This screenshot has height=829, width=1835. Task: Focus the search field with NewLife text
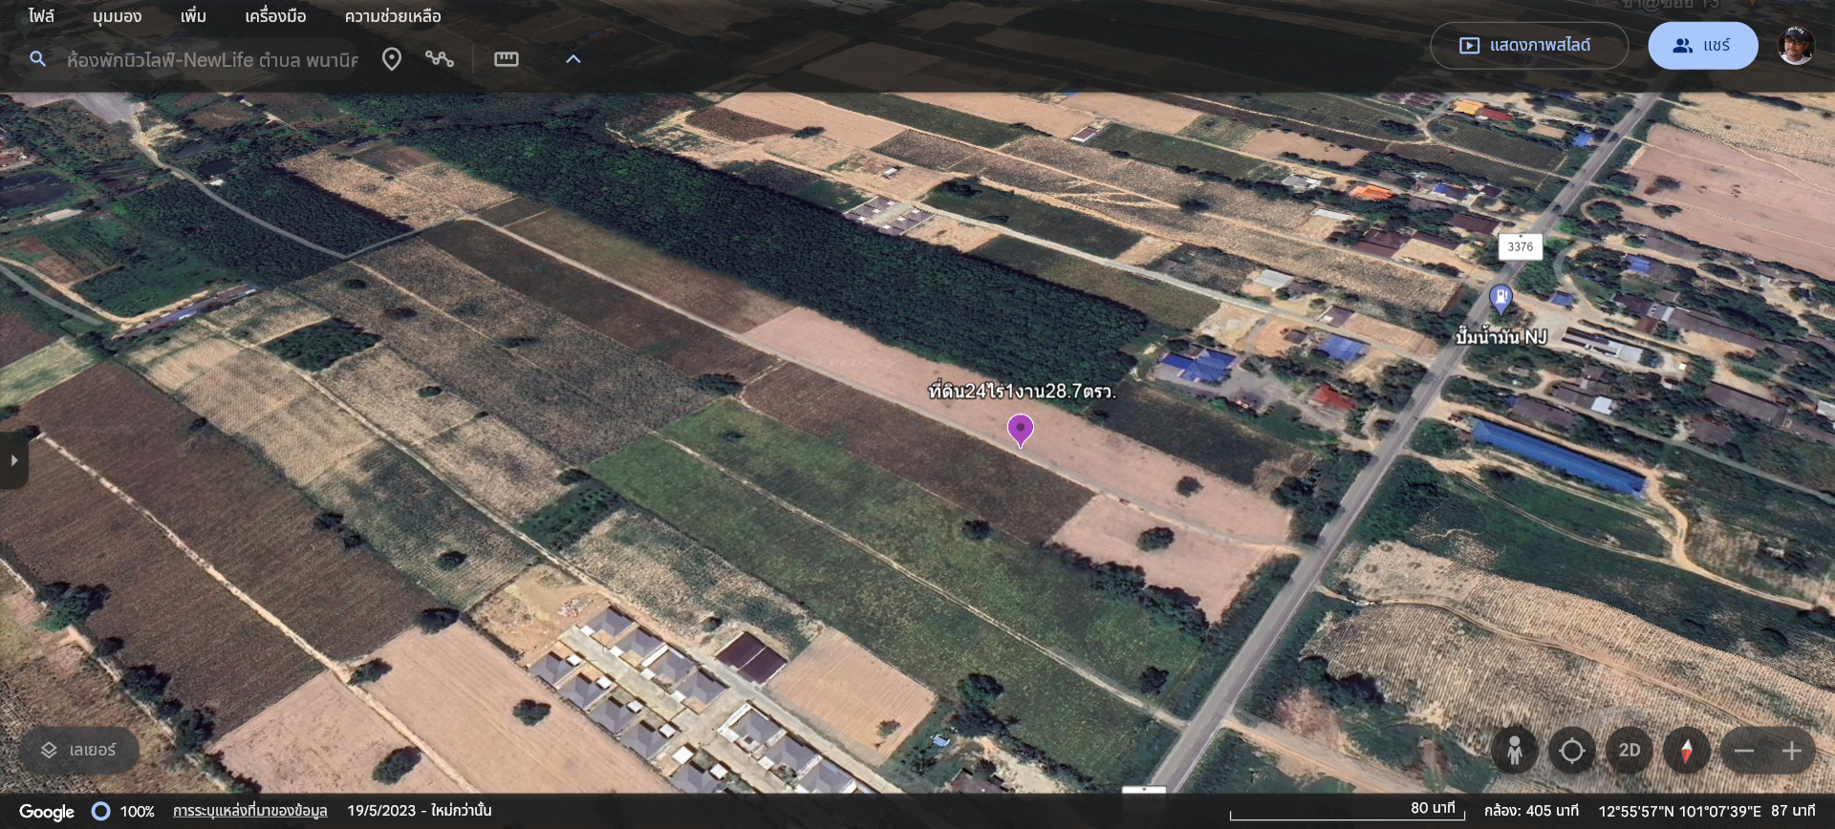[212, 59]
